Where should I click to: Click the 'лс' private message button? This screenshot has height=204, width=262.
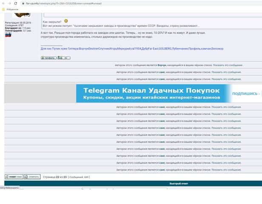64,58
